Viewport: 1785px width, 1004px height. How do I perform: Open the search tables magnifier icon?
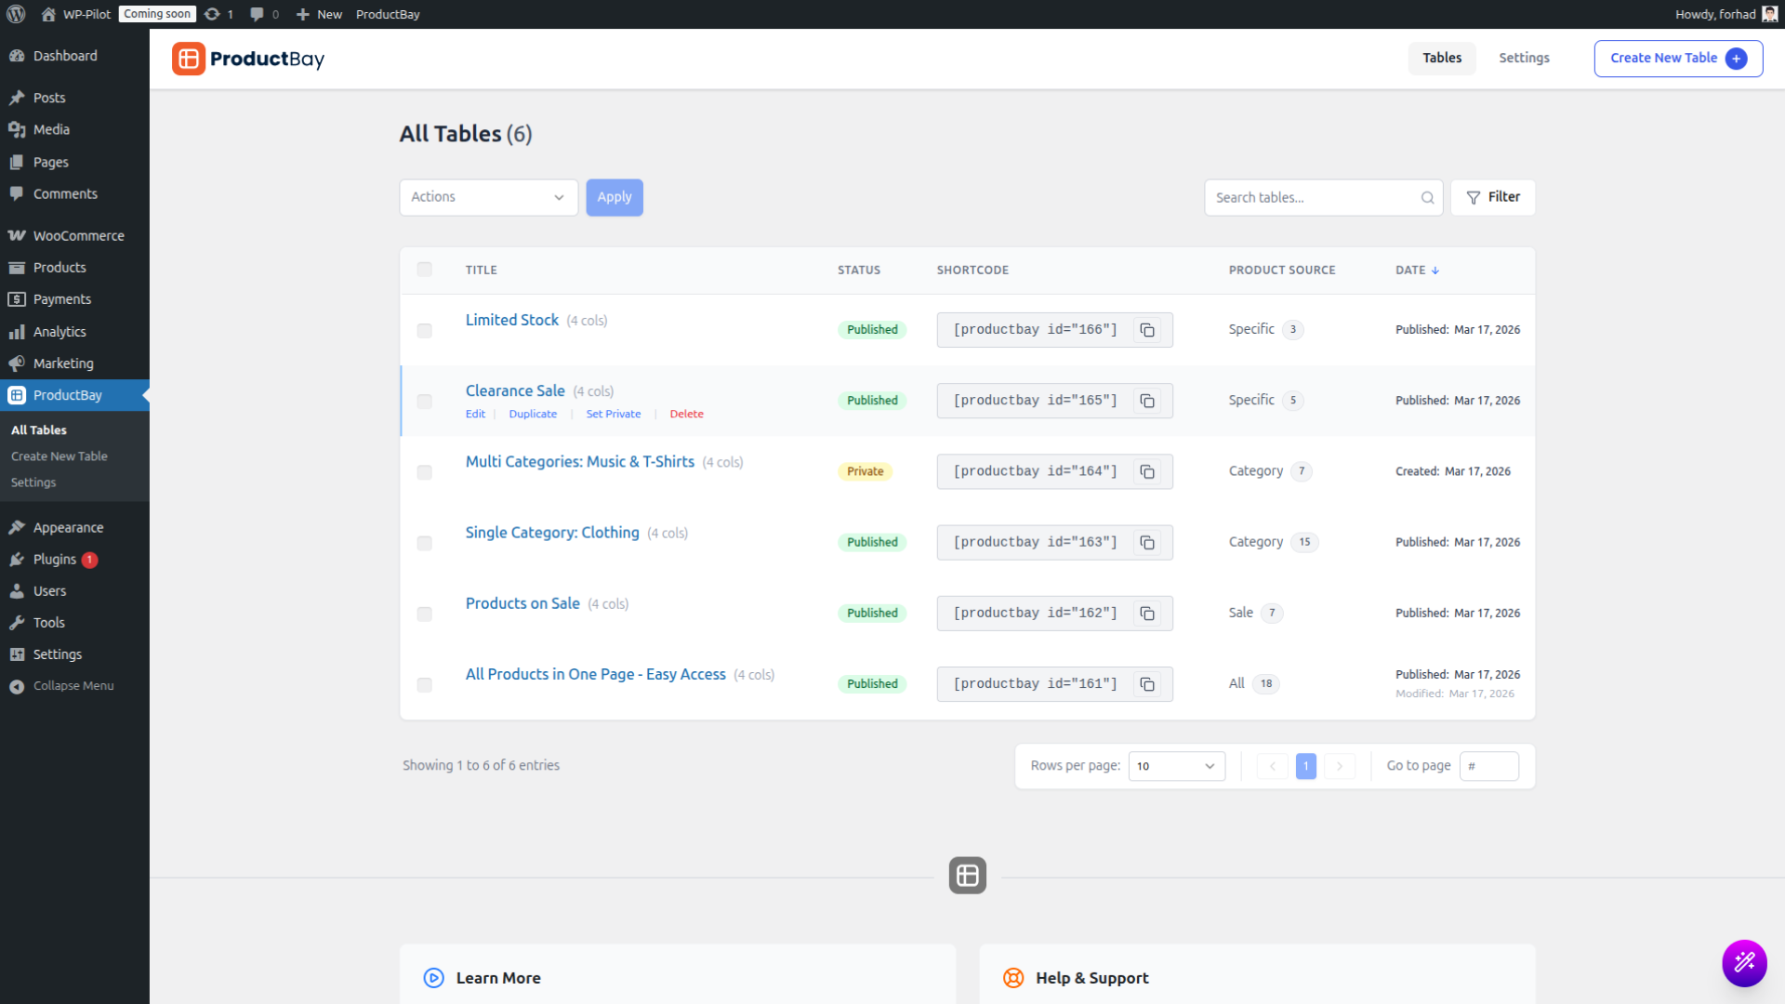click(1427, 197)
